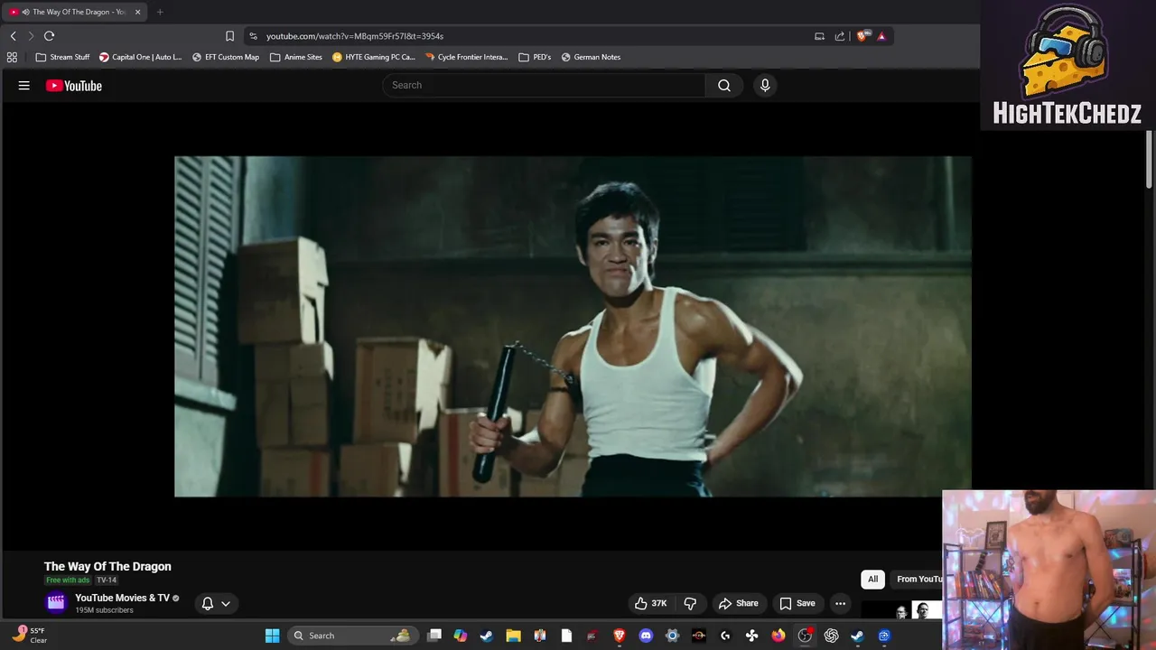Launch Copilot from taskbar
This screenshot has height=650, width=1156.
[461, 636]
